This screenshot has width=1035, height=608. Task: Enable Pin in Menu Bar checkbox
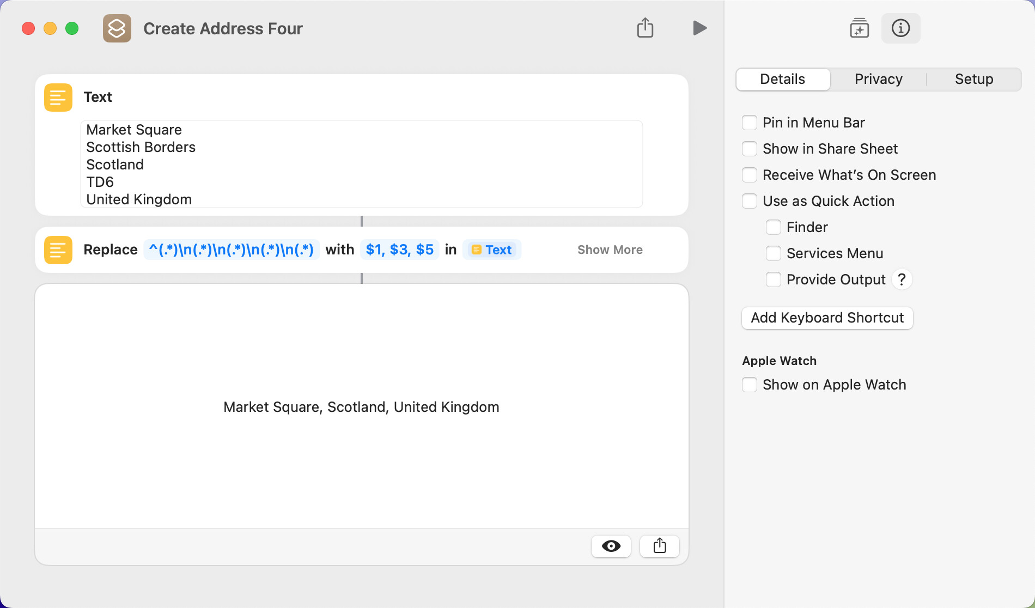(x=750, y=123)
